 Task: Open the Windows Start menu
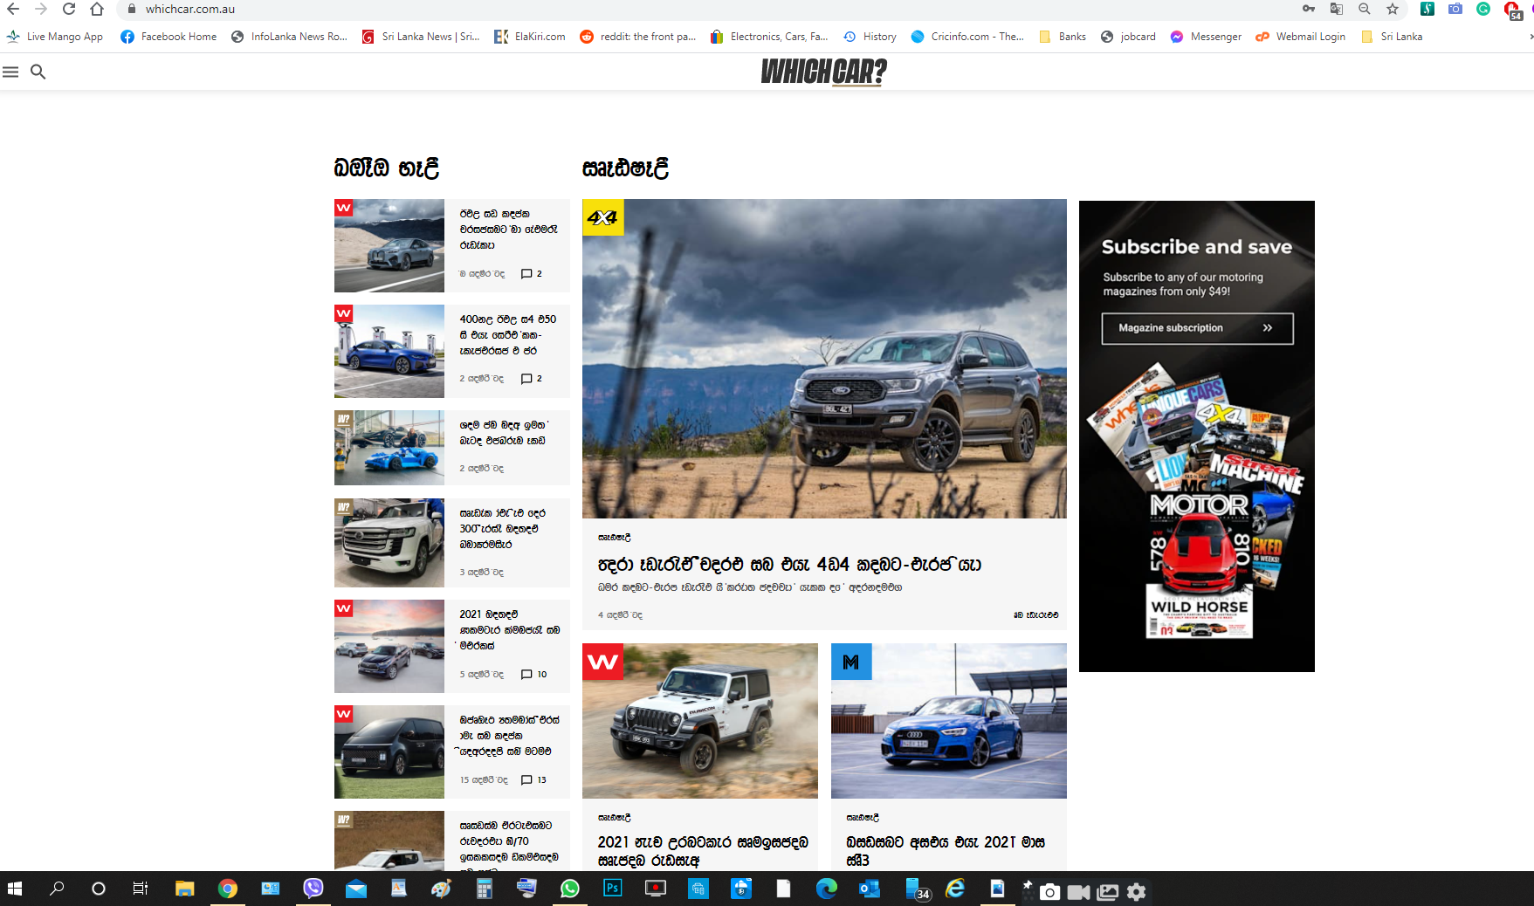pyautogui.click(x=14, y=889)
